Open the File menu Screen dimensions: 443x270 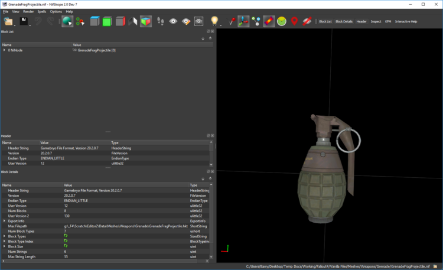[6, 12]
